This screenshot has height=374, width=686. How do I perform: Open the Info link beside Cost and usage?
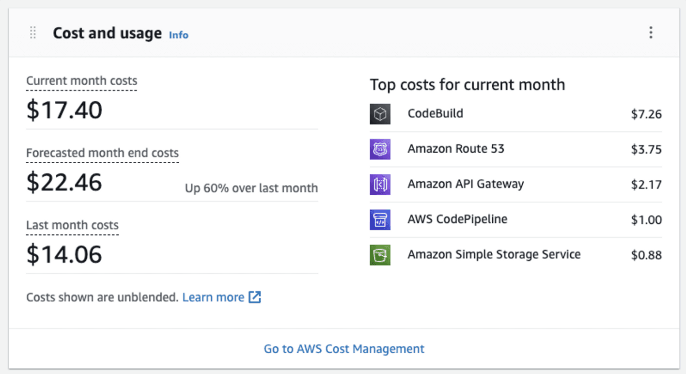(178, 35)
